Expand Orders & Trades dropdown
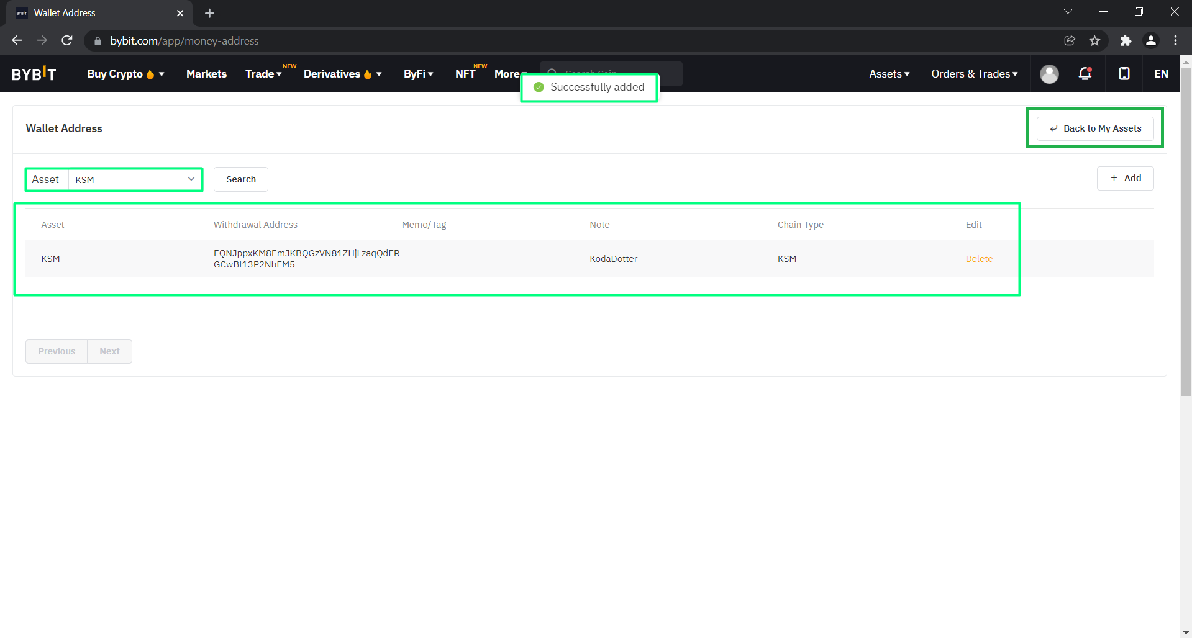The width and height of the screenshot is (1192, 638). click(974, 74)
